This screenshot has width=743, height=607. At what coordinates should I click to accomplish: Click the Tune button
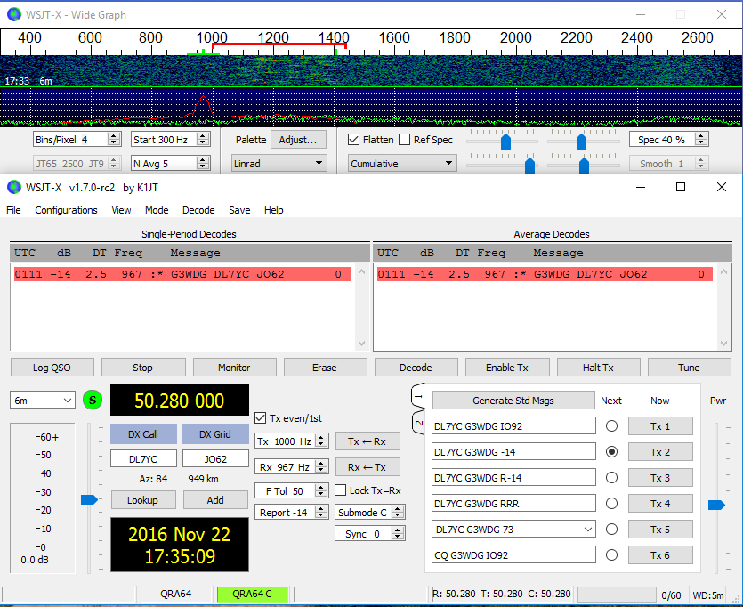click(689, 368)
